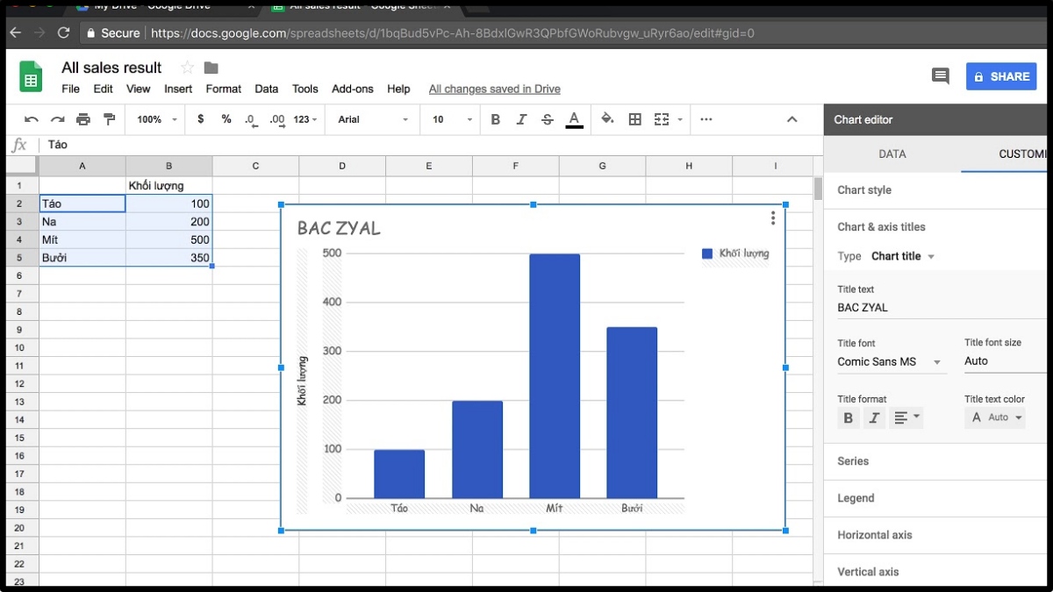Expand the Chart style section
The image size is (1053, 592).
[935, 190]
